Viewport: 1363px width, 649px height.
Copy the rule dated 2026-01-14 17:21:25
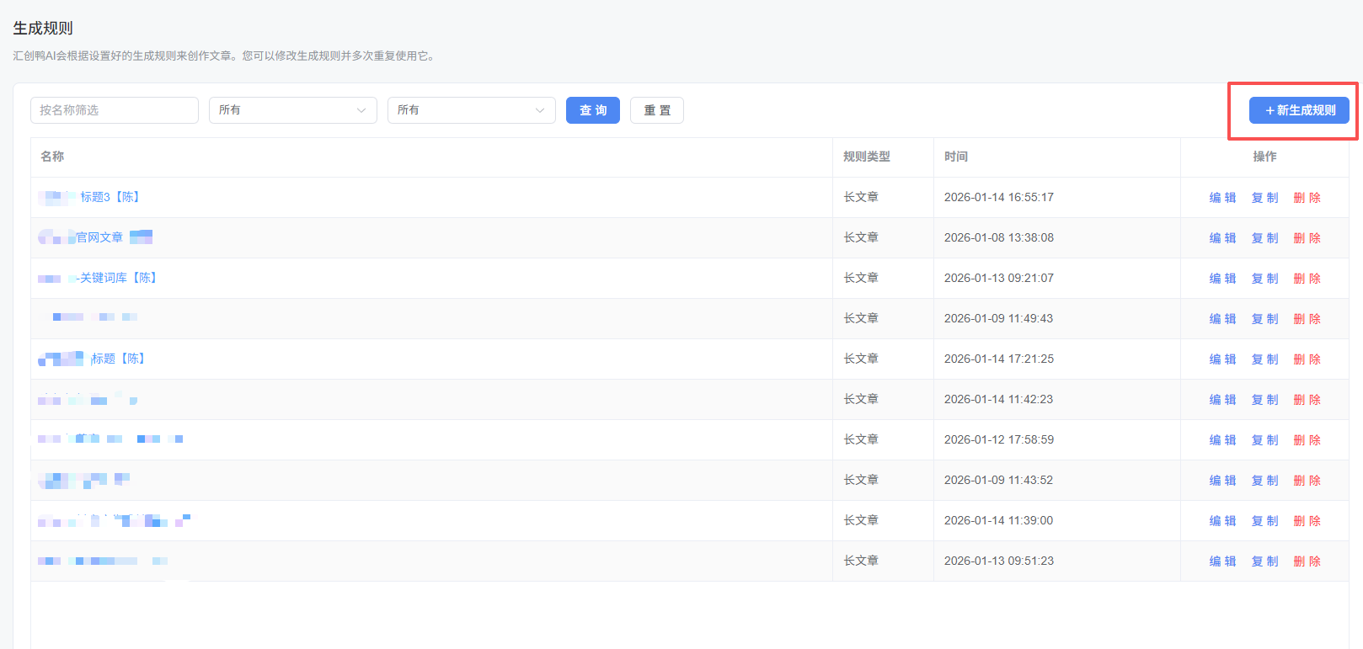click(x=1264, y=359)
